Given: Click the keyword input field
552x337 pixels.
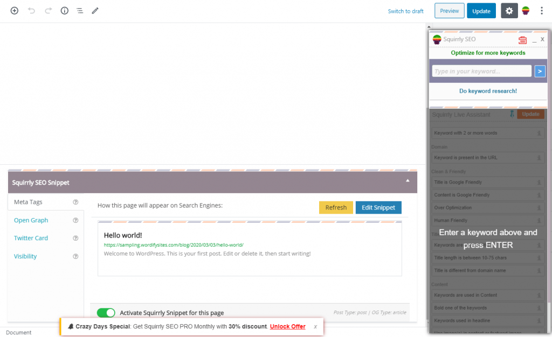Looking at the screenshot, I should pyautogui.click(x=481, y=71).
